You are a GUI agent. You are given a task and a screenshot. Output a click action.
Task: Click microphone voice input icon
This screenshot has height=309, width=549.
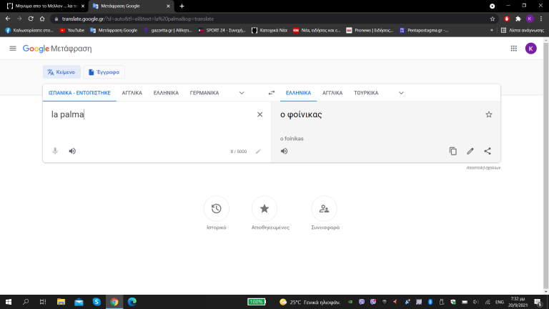pyautogui.click(x=55, y=151)
